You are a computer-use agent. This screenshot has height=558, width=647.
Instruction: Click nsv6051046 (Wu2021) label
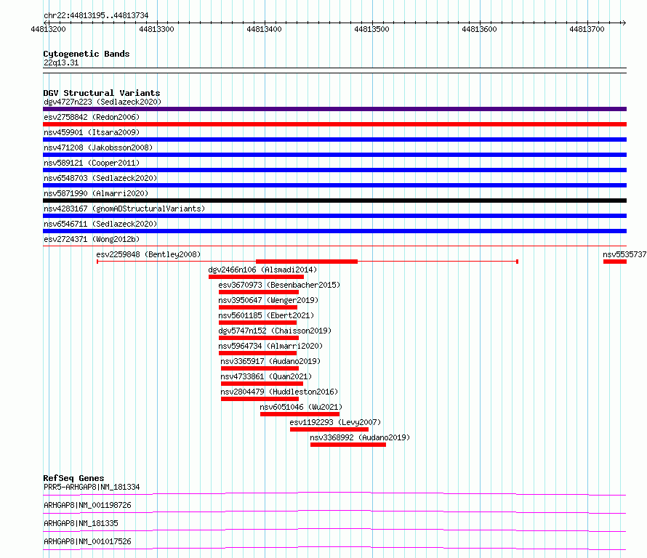(301, 407)
